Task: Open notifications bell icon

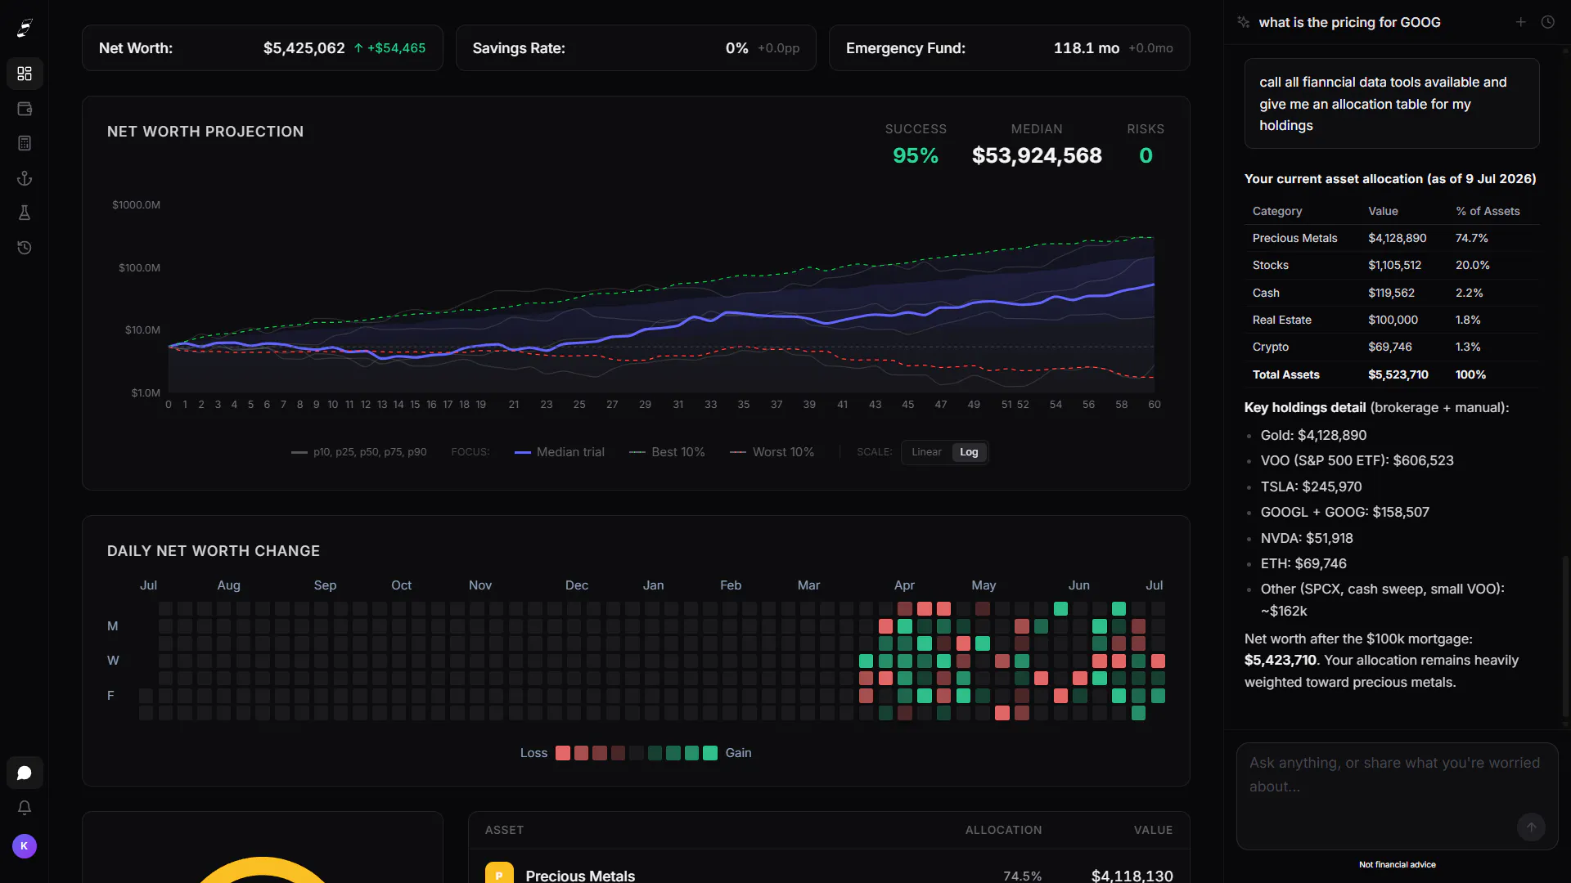Action: [25, 808]
